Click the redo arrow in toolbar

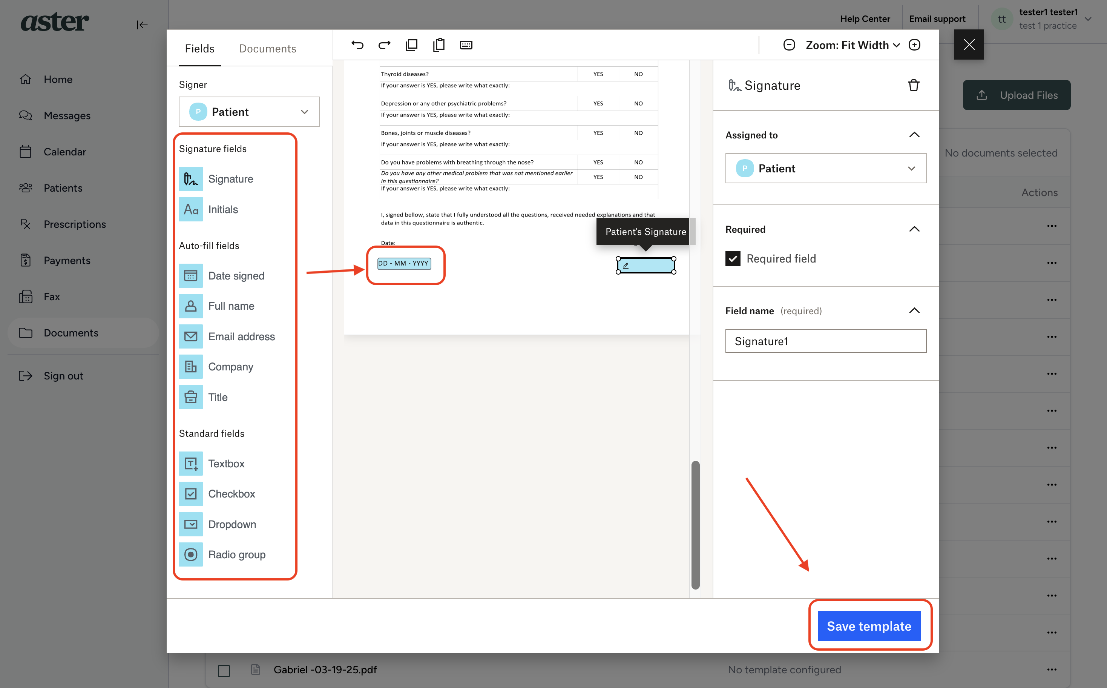(x=385, y=45)
